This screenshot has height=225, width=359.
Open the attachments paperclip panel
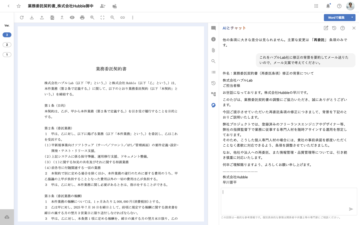click(x=214, y=50)
